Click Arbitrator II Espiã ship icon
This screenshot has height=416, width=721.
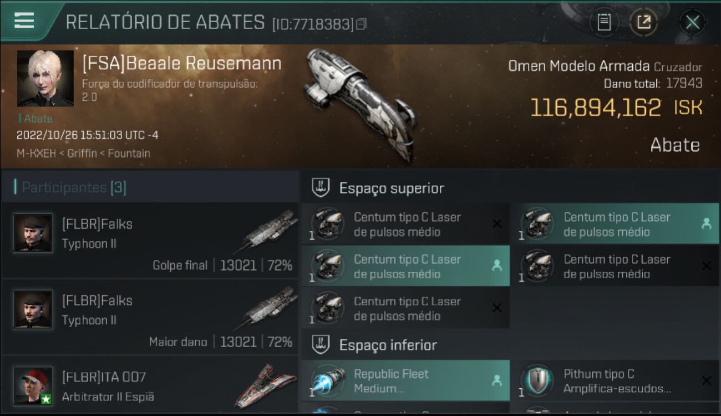click(265, 385)
